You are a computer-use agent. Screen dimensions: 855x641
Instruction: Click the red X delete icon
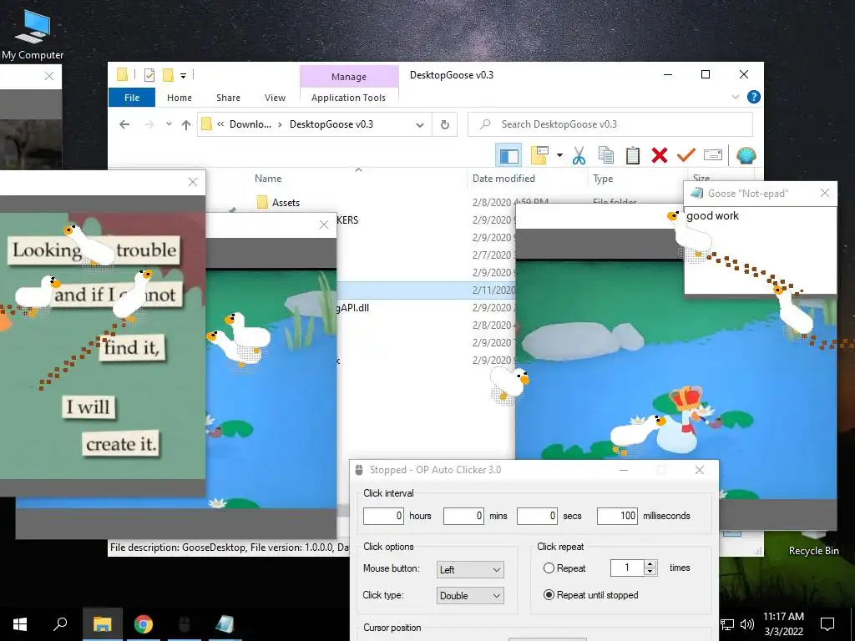[660, 155]
